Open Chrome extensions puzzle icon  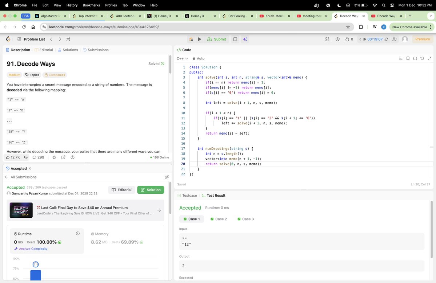[x=361, y=27]
